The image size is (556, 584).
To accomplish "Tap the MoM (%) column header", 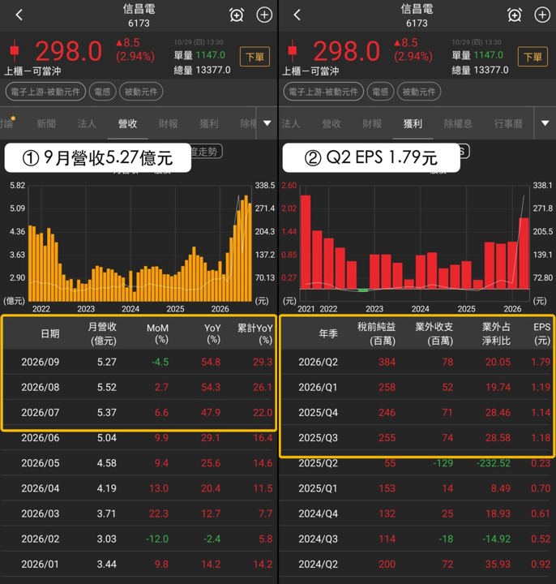I will coord(157,333).
